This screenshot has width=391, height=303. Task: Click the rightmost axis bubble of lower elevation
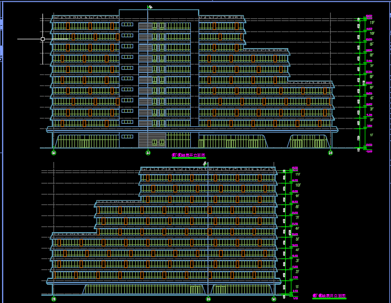[x=274, y=299]
